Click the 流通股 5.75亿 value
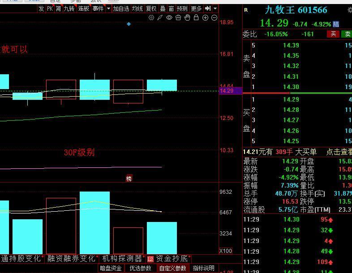Screen dimensions: 352x273 click(288, 209)
